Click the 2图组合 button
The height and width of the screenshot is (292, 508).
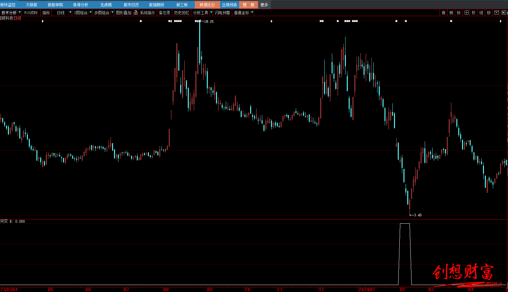pyautogui.click(x=81, y=13)
